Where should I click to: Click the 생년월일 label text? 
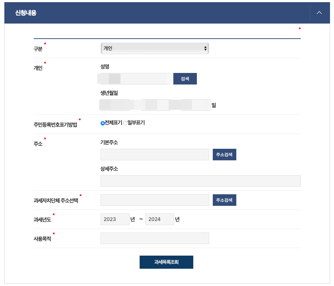(x=109, y=93)
